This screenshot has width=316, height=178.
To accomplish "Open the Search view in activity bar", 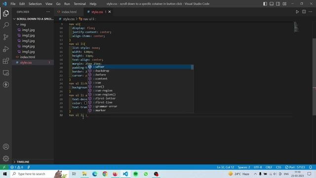I will 6,25.
